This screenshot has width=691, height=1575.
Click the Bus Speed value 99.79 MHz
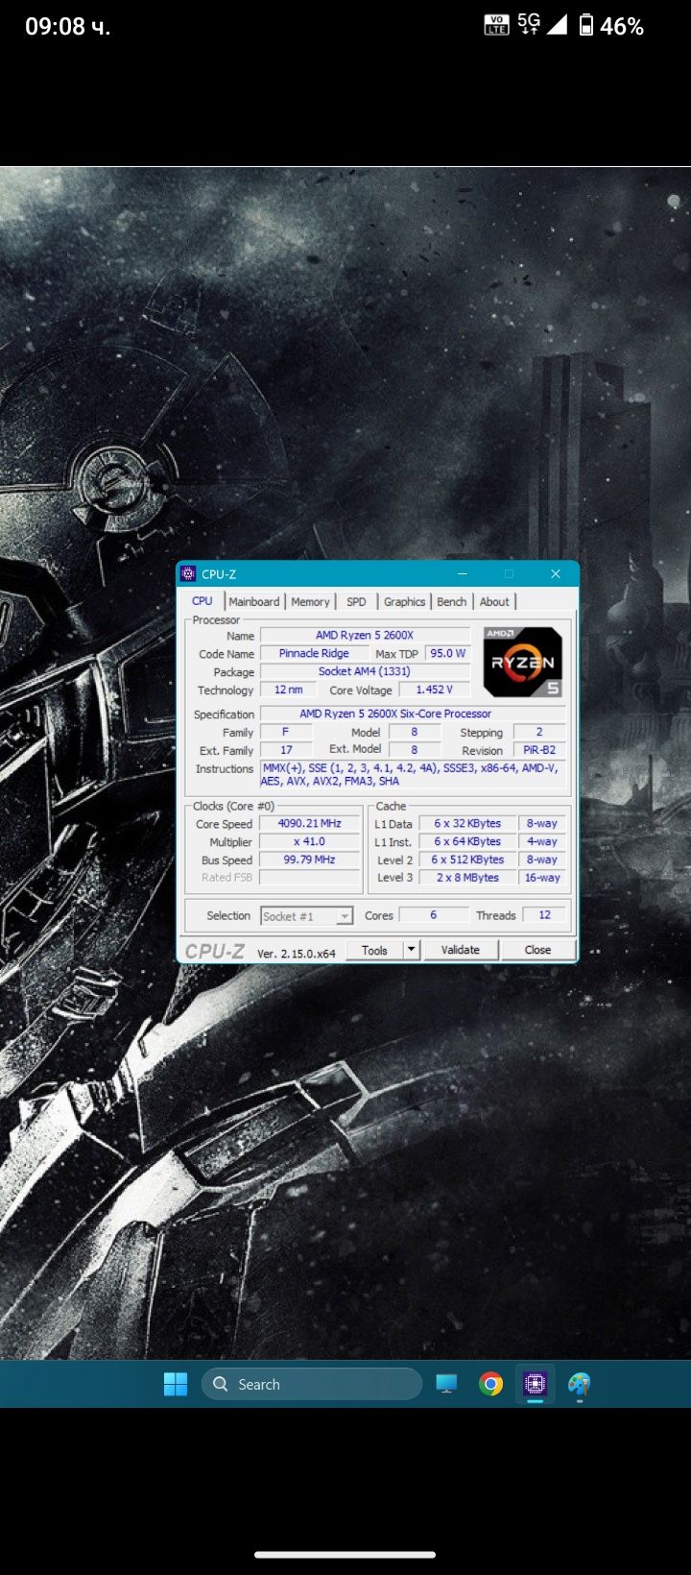(309, 860)
